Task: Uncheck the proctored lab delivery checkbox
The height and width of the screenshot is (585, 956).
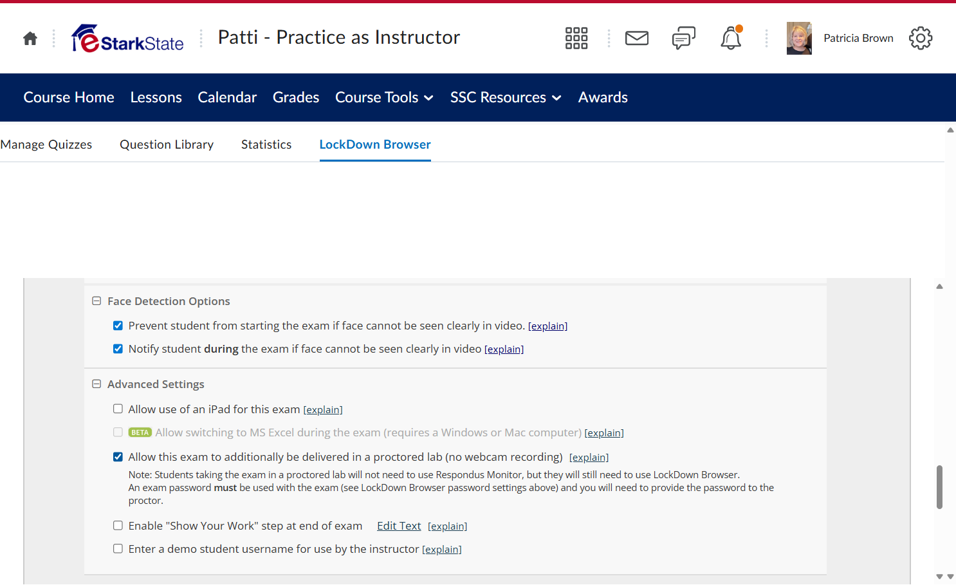Action: tap(118, 457)
